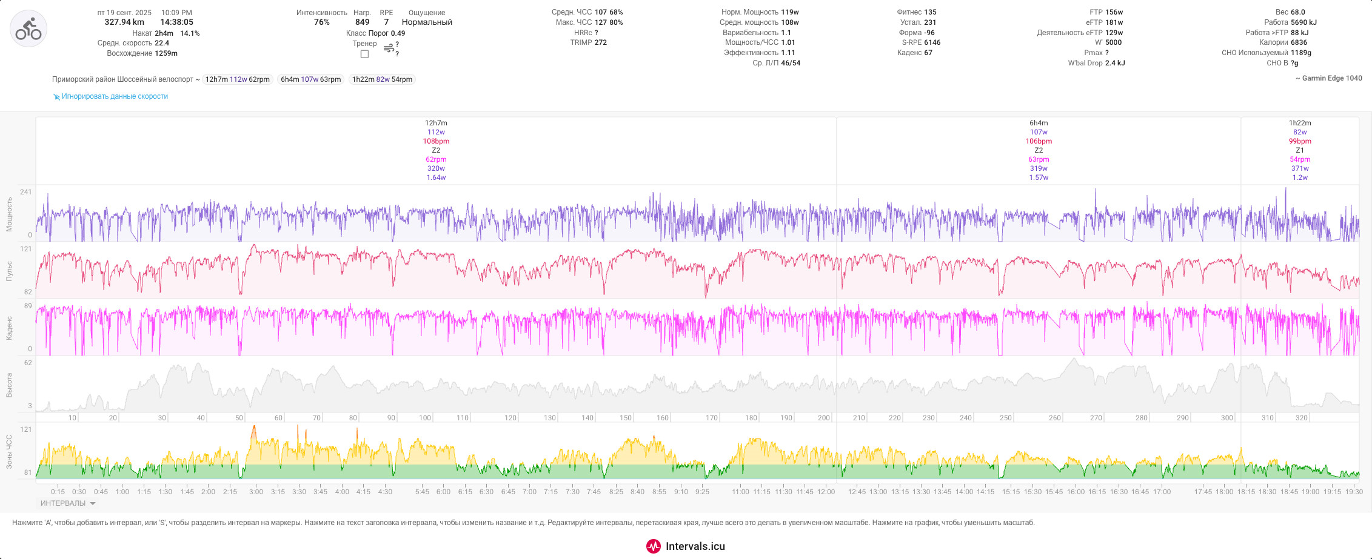Click the Garmin Edge 1040 device label
Image resolution: width=1372 pixels, height=559 pixels.
click(1329, 78)
